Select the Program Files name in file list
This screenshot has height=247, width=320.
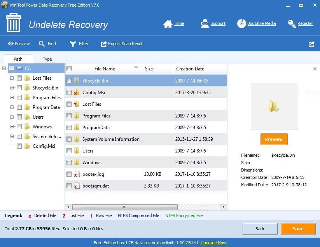96,116
